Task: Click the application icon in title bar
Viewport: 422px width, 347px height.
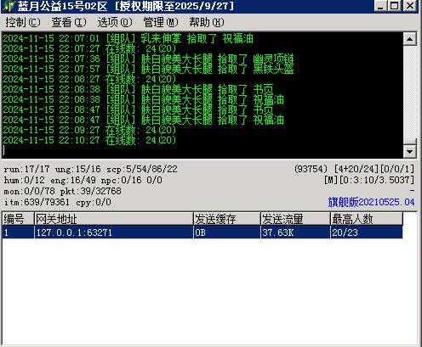Action: click(x=9, y=6)
